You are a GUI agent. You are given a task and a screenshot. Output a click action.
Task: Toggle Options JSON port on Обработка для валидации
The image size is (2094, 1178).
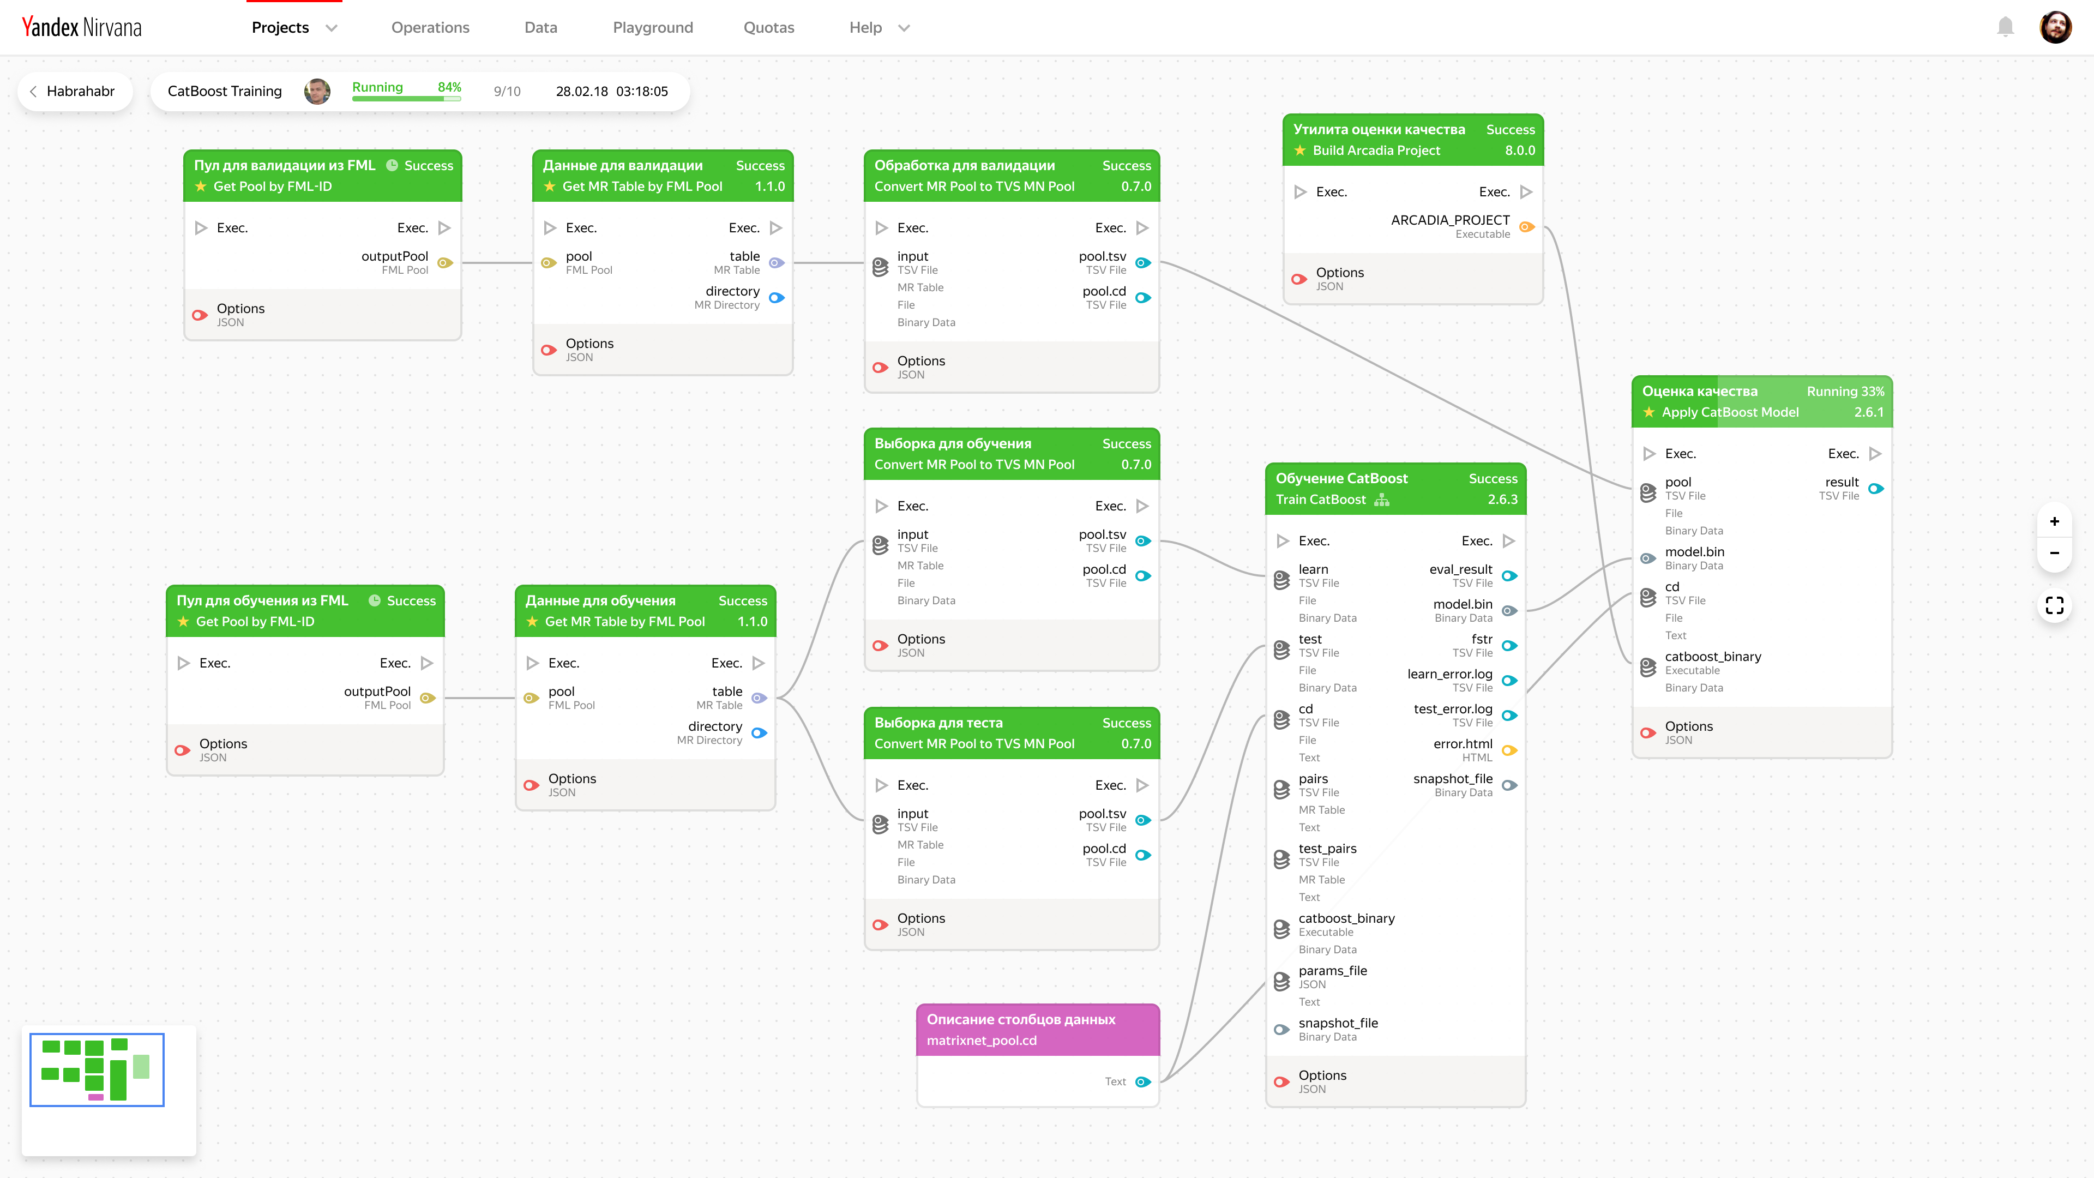point(880,368)
